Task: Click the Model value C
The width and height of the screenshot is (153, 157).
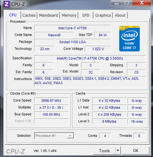Action: tap(91, 65)
